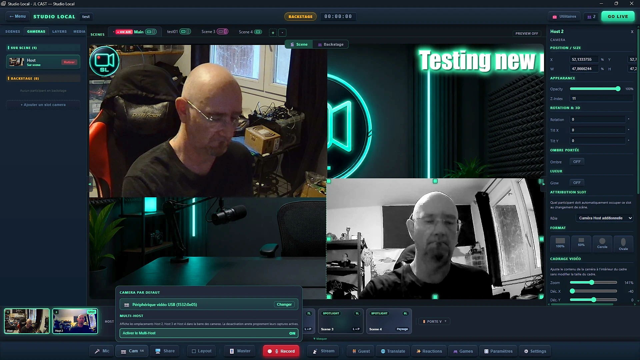Image resolution: width=640 pixels, height=360 pixels.
Task: Click the participants count icon showing 2
Action: (x=591, y=16)
